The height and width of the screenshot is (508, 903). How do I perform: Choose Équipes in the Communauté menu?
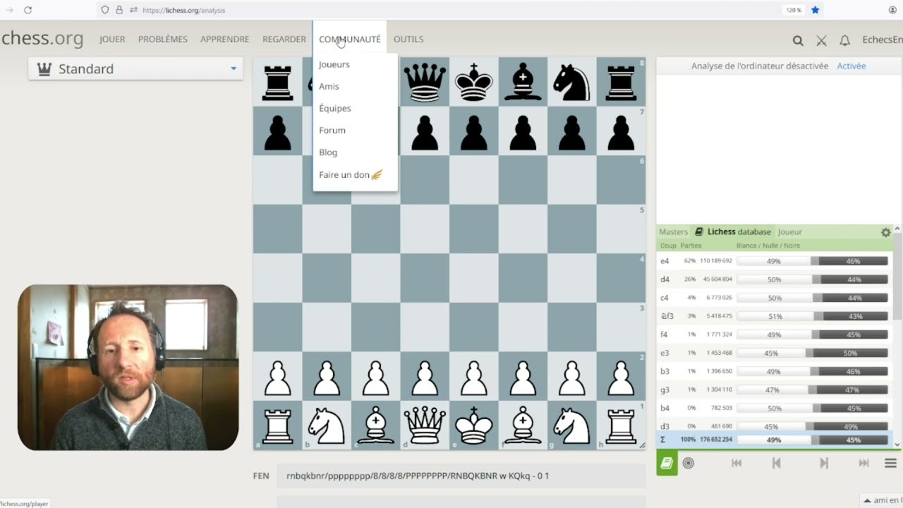tap(355, 108)
